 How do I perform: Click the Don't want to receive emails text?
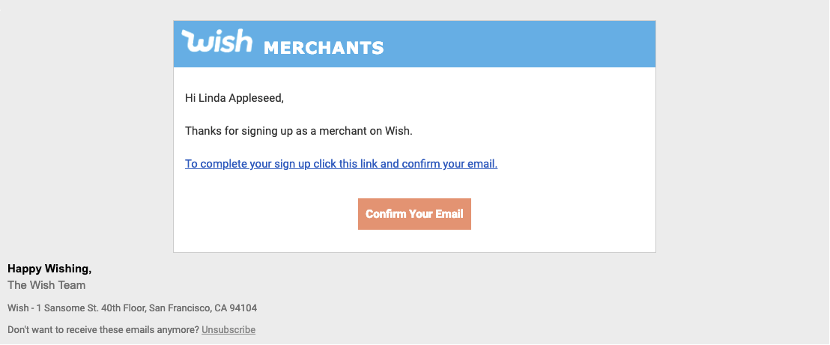[x=103, y=329]
